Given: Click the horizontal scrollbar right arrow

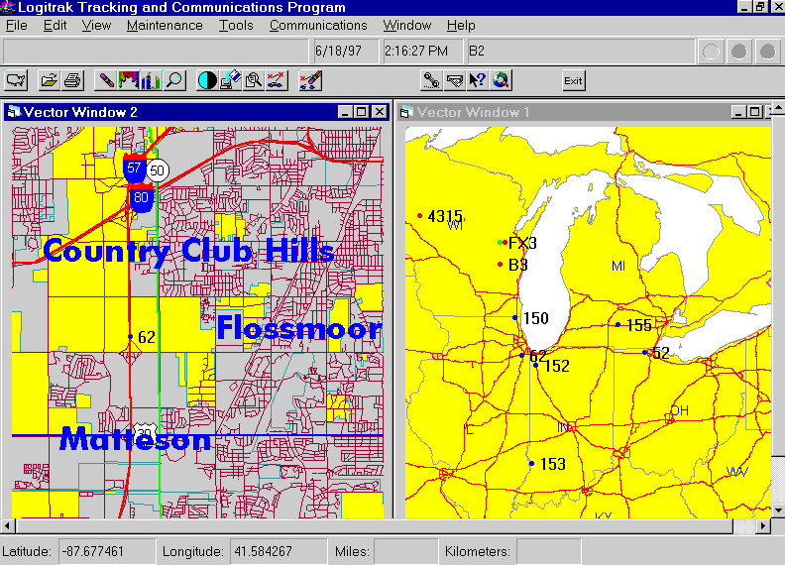Looking at the screenshot, I should (762, 526).
